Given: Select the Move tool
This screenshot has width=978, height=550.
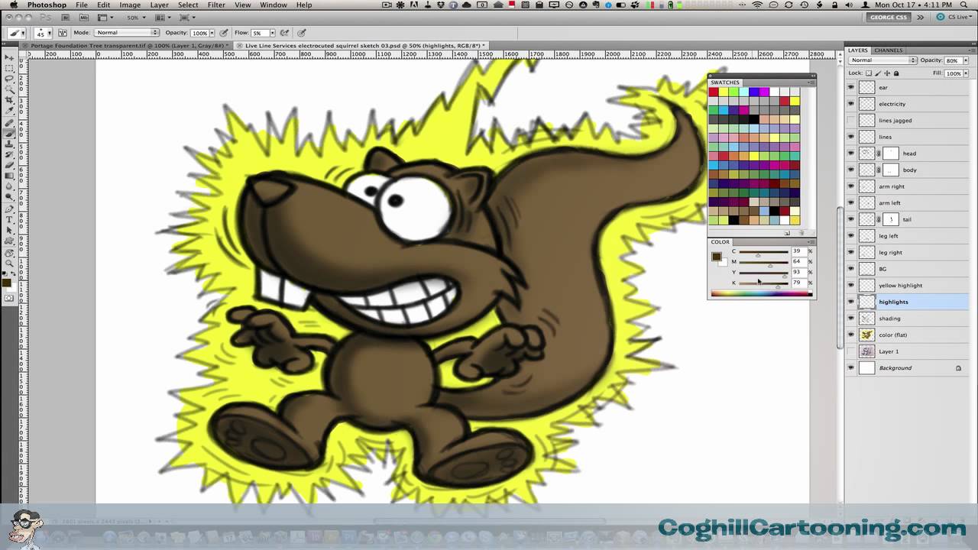Looking at the screenshot, I should click(9, 57).
